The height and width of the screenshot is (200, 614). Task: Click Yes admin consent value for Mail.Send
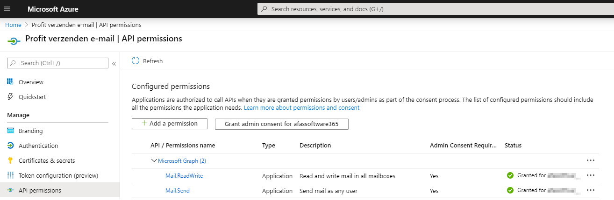434,191
